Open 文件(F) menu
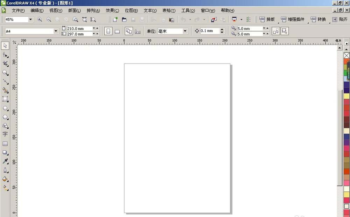The height and width of the screenshot is (217, 350). click(x=18, y=10)
